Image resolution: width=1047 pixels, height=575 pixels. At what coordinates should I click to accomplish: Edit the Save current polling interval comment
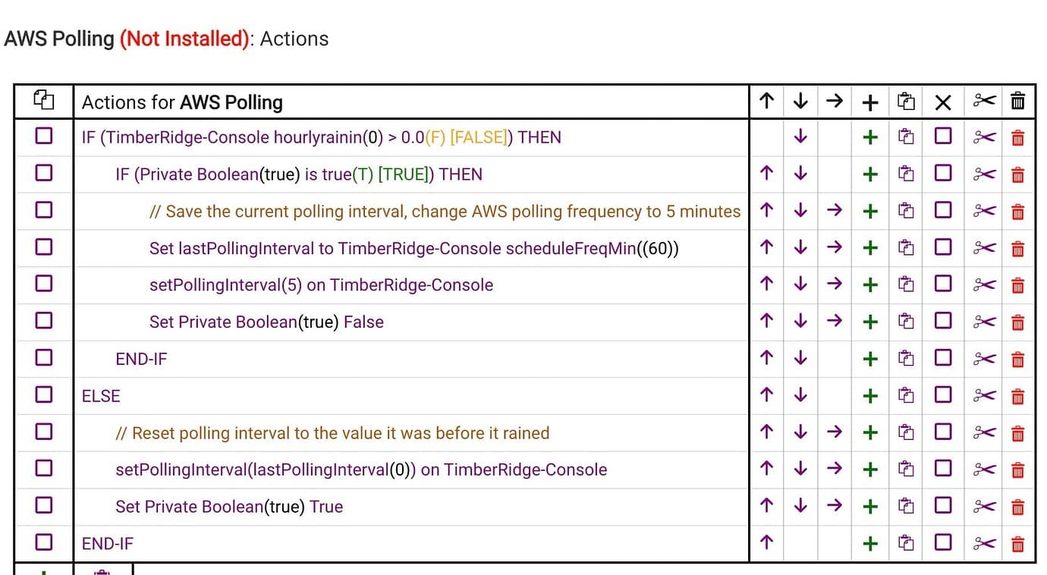point(445,211)
